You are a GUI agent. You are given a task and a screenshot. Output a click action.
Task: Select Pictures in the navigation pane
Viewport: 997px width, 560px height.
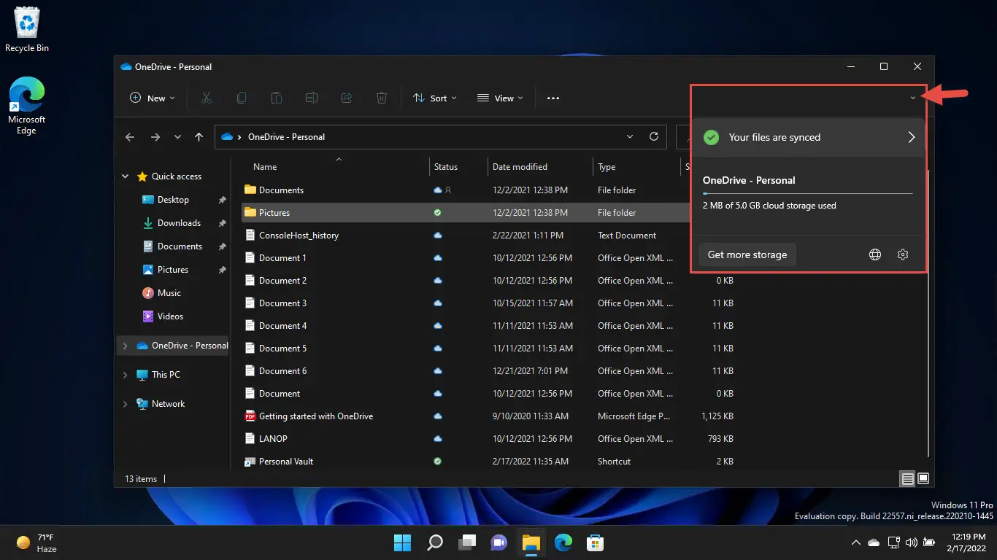coord(173,270)
